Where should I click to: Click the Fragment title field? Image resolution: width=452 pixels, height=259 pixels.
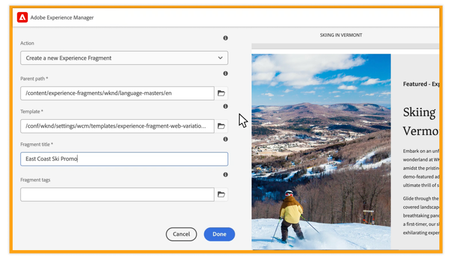[124, 159]
